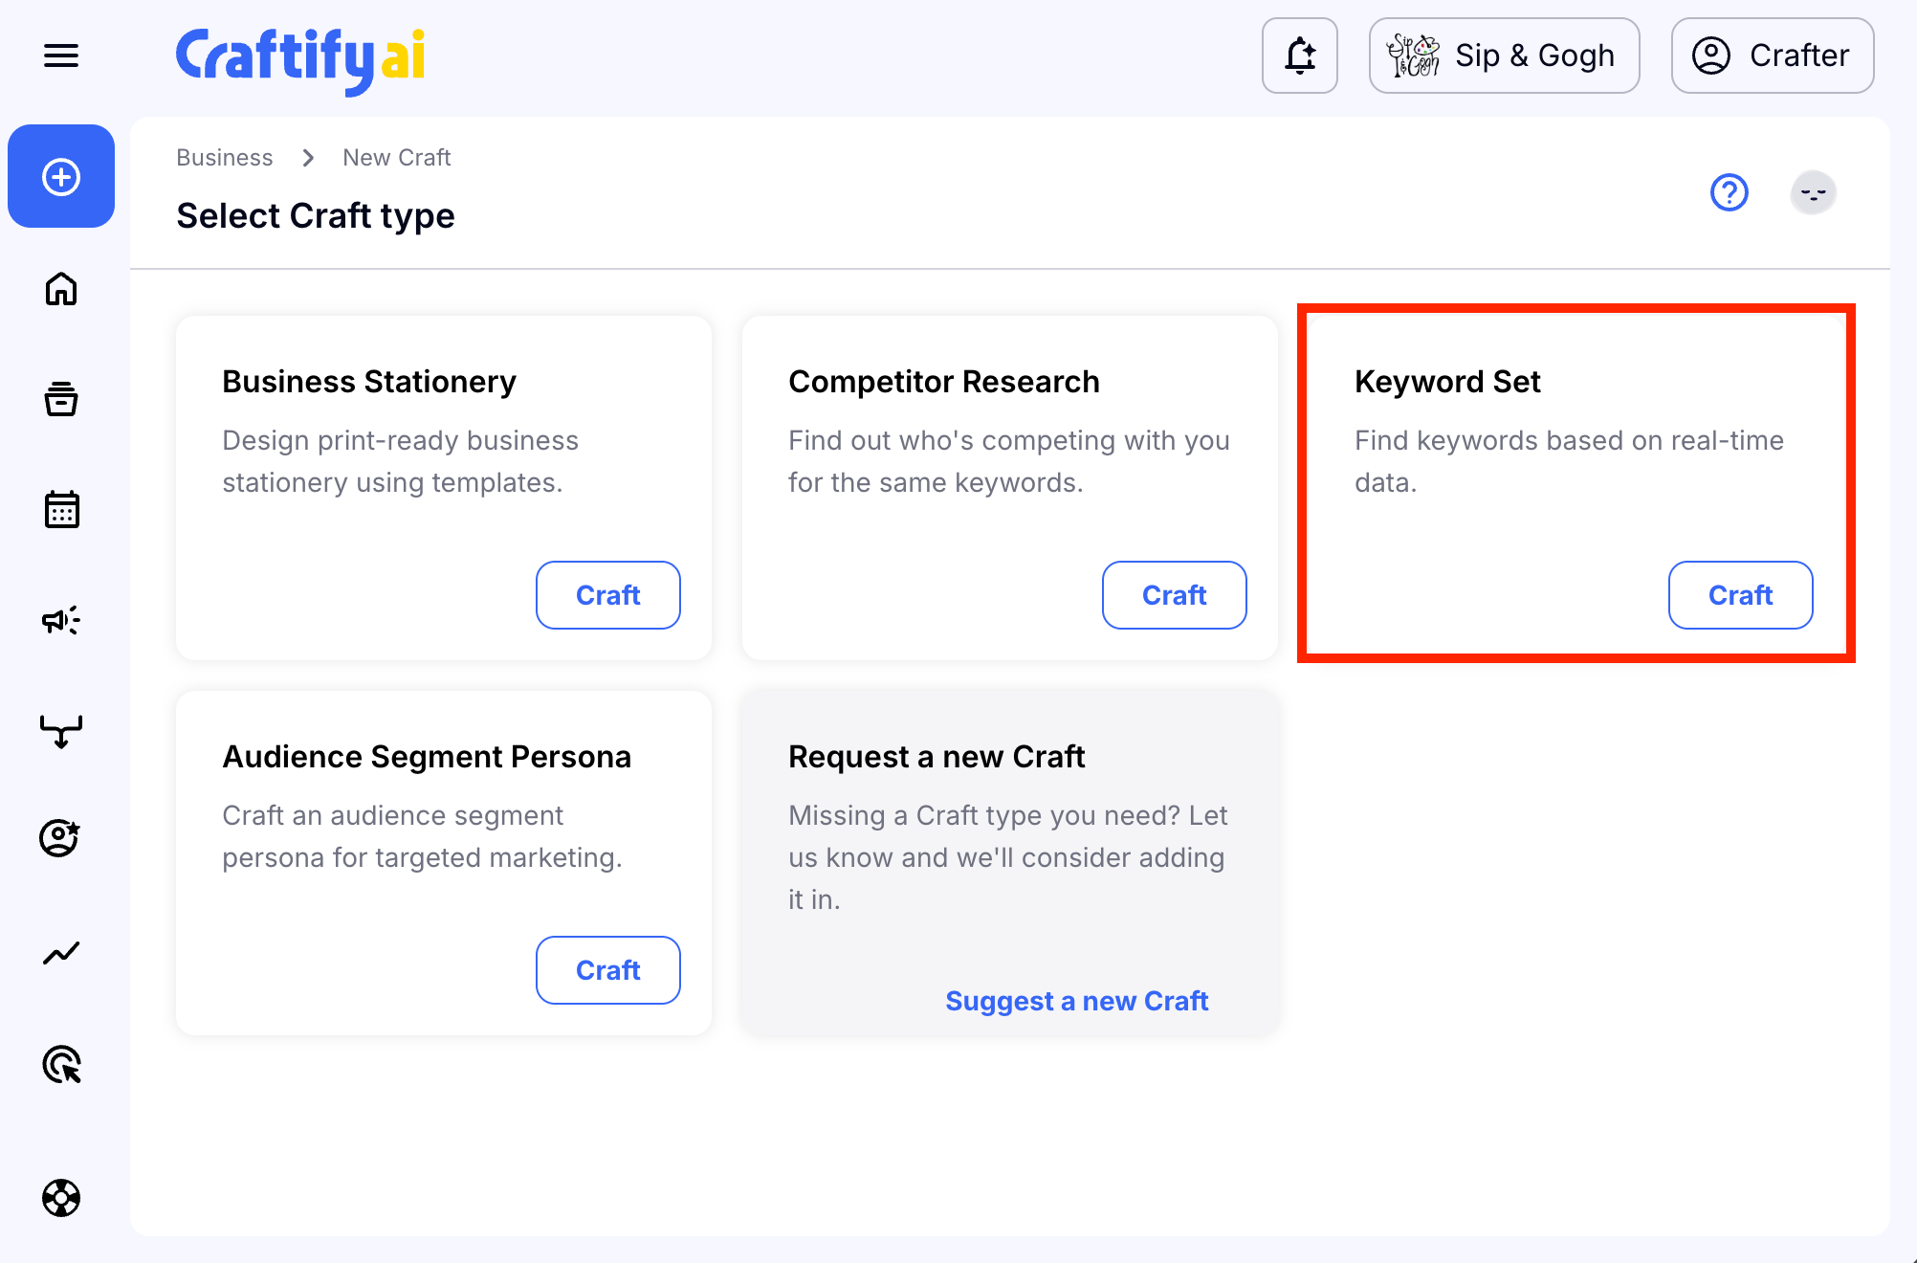The height and width of the screenshot is (1263, 1917).
Task: Click the new craft plus icon
Action: click(x=61, y=177)
